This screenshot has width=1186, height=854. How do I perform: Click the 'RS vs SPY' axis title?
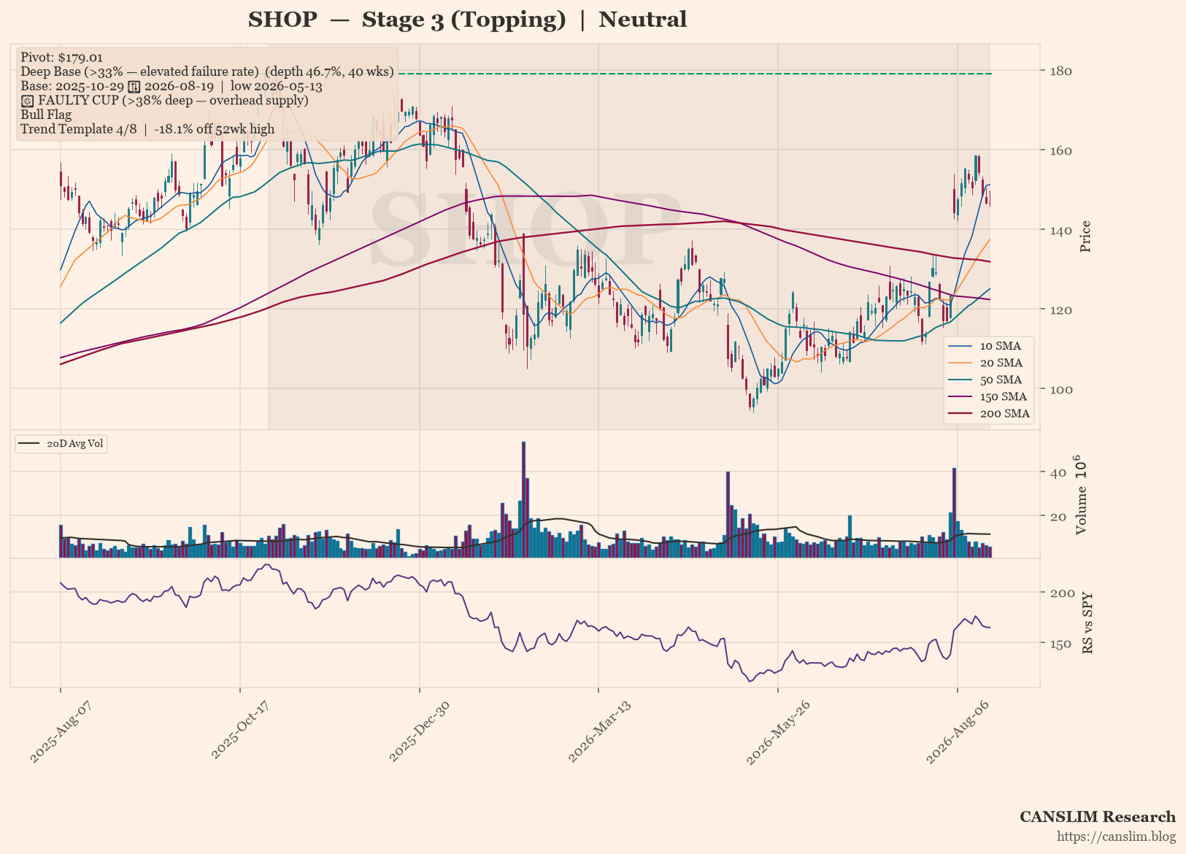click(1088, 623)
